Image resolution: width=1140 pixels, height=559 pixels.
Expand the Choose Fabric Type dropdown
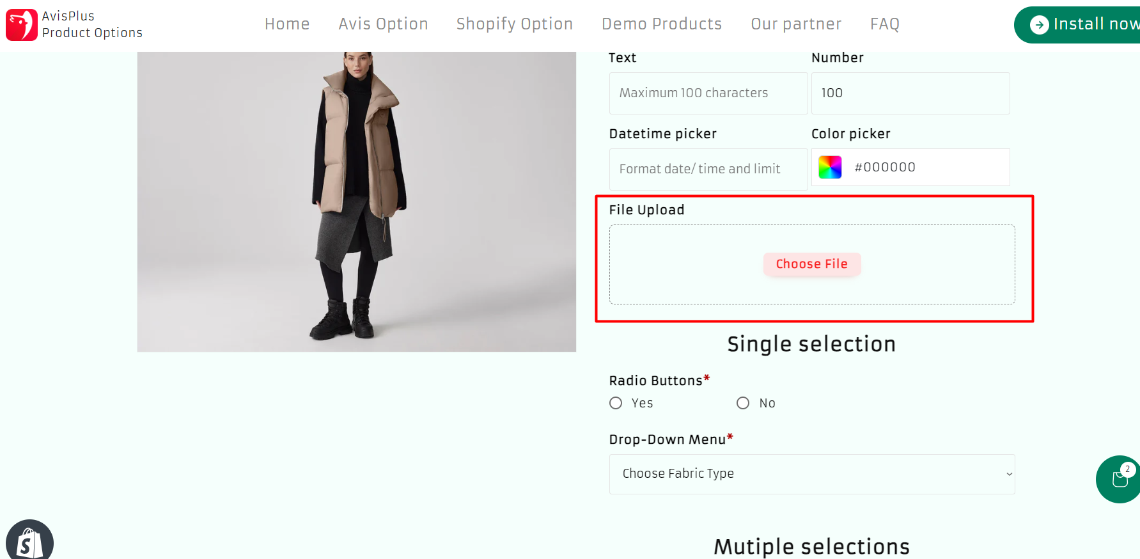(x=811, y=474)
